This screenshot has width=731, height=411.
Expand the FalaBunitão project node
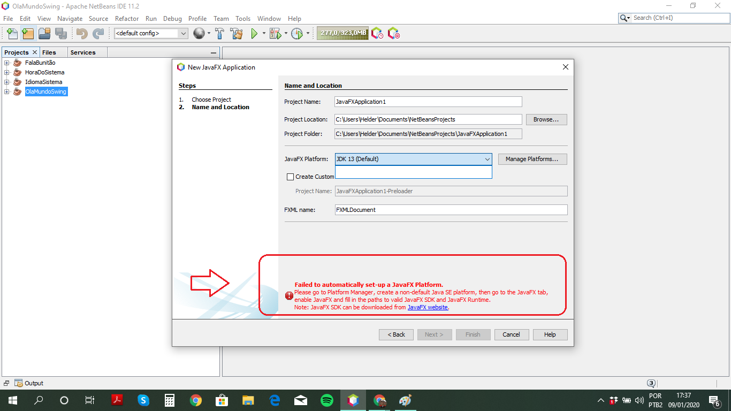pyautogui.click(x=7, y=63)
